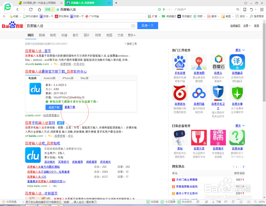Click the undo close-tab arrow icon
Image resolution: width=266 pixels, height=206 pixels.
251,10
